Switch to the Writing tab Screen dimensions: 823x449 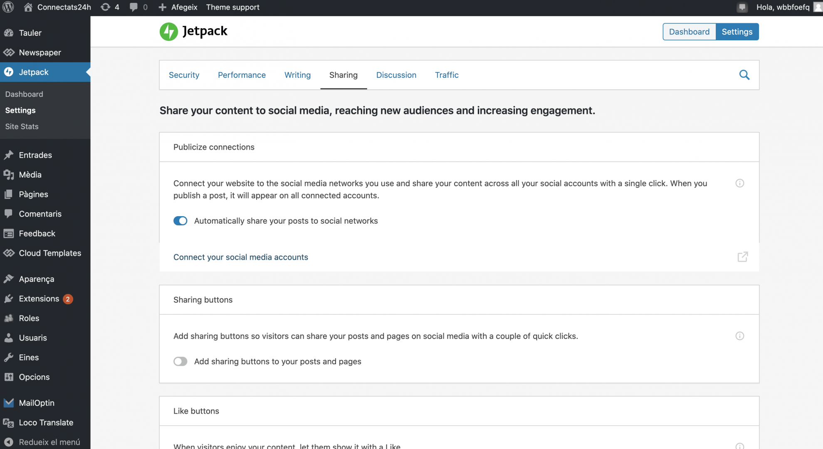[x=297, y=75]
